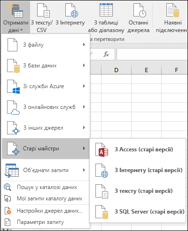Select З SQL Server (старі версії) option
The width and height of the screenshot is (188, 231).
pyautogui.click(x=138, y=212)
